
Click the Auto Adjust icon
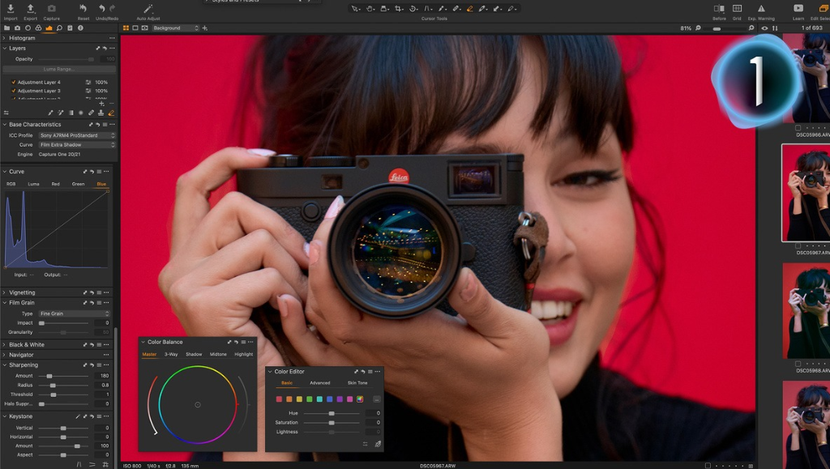(x=147, y=9)
